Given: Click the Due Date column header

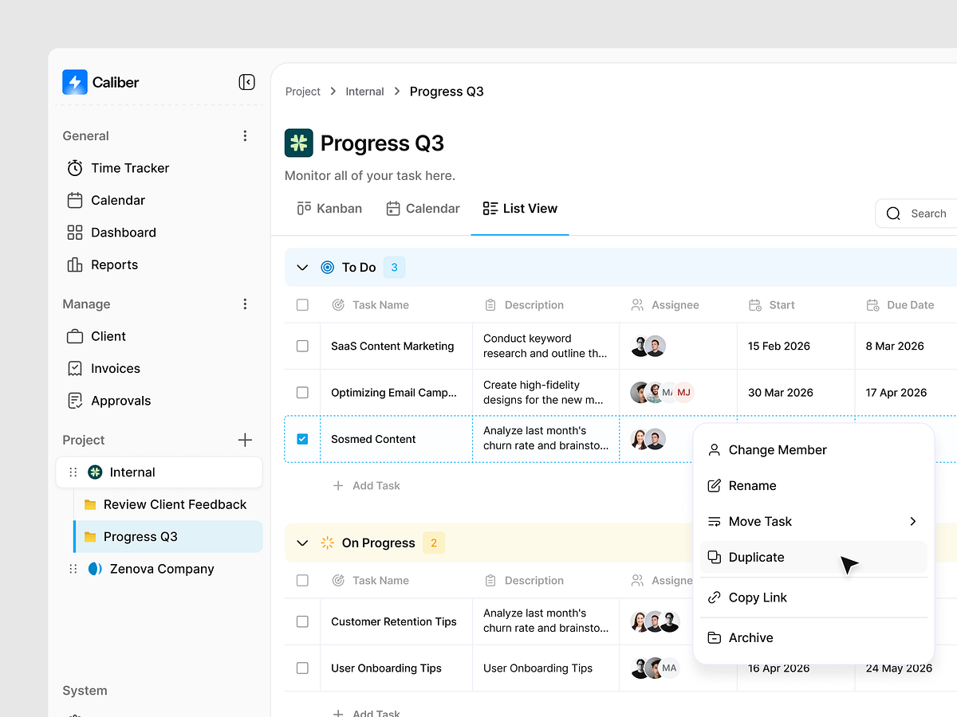Looking at the screenshot, I should pos(900,305).
